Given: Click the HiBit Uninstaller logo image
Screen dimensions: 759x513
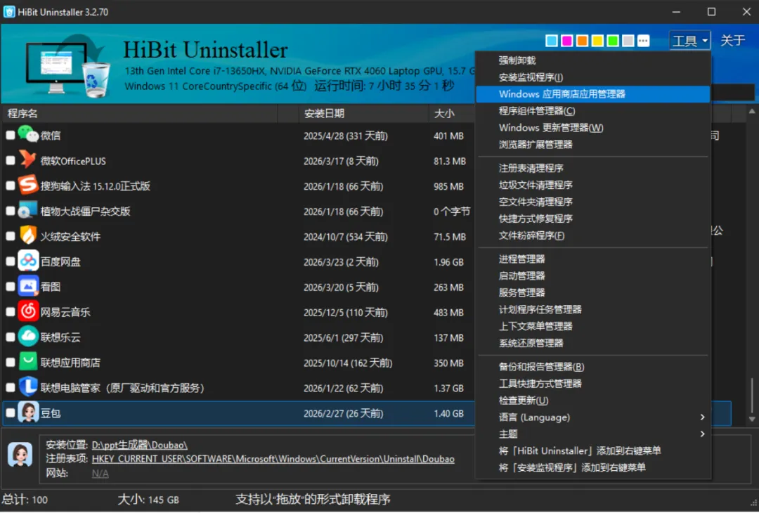Looking at the screenshot, I should pyautogui.click(x=68, y=65).
